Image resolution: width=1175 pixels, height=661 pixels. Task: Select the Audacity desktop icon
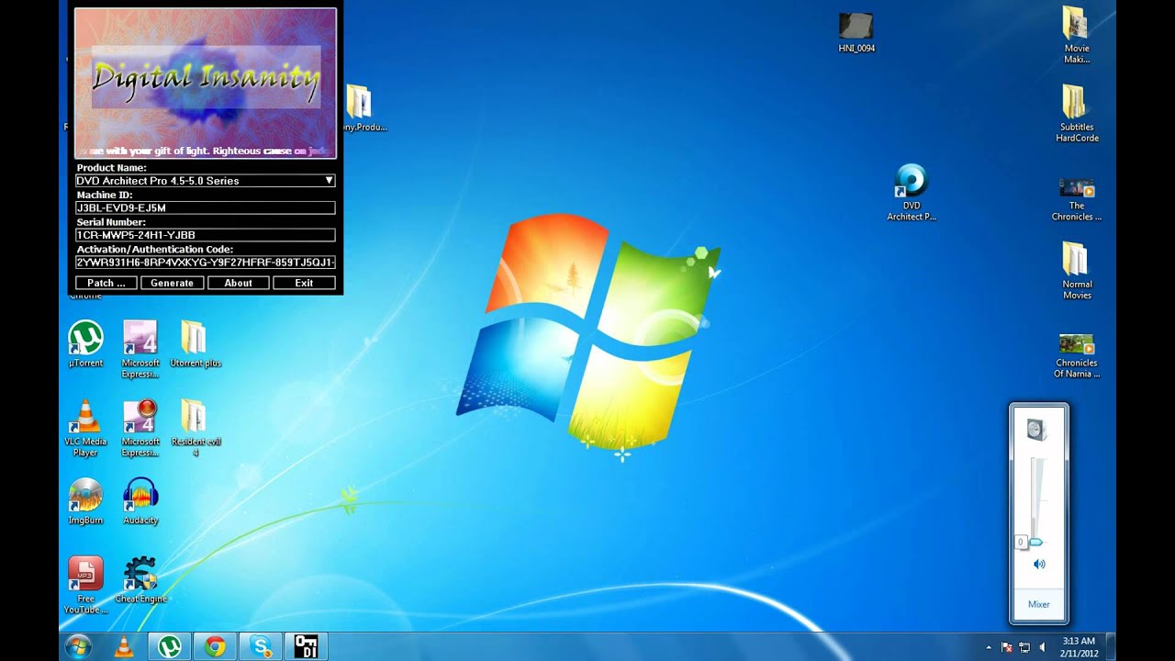140,501
